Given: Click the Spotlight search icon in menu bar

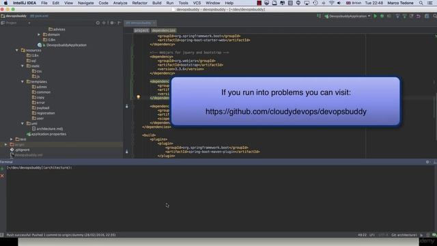Looking at the screenshot, I should [x=421, y=3].
